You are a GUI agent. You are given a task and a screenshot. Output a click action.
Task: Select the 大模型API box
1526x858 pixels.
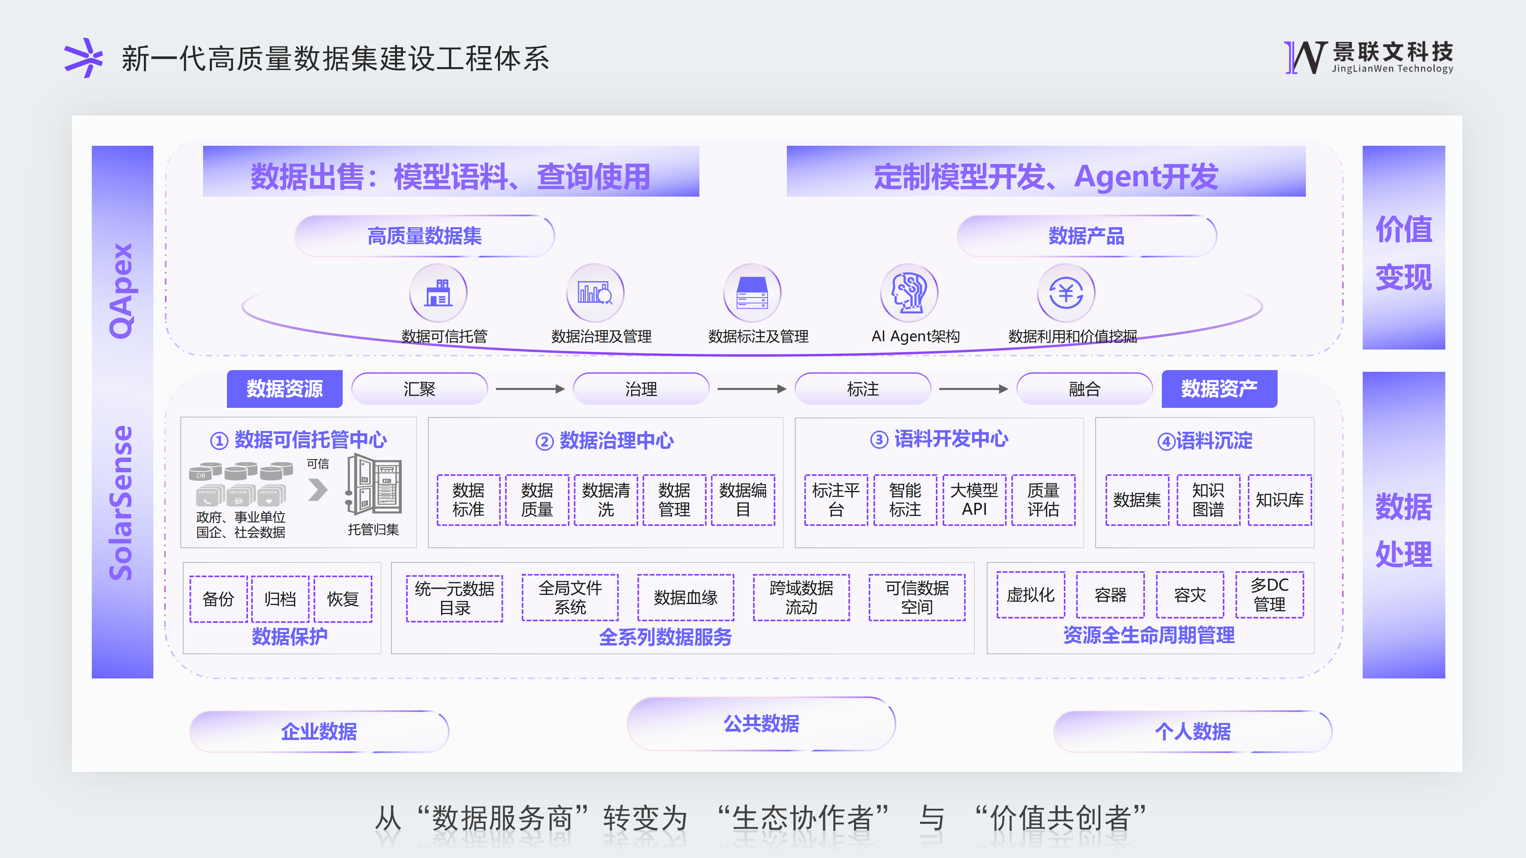click(974, 500)
